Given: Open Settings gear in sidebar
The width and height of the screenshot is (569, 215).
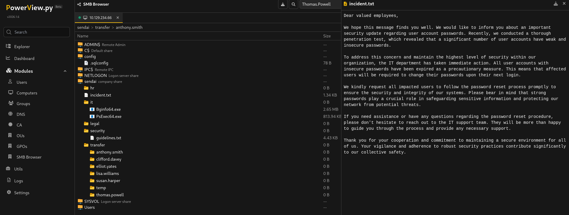Looking at the screenshot, I should (x=9, y=192).
